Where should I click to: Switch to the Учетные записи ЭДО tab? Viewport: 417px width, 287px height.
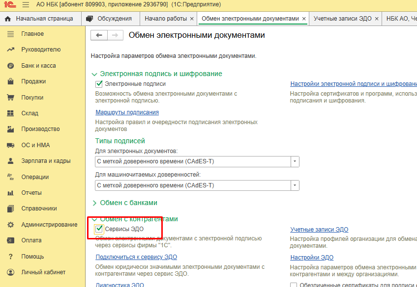343,19
